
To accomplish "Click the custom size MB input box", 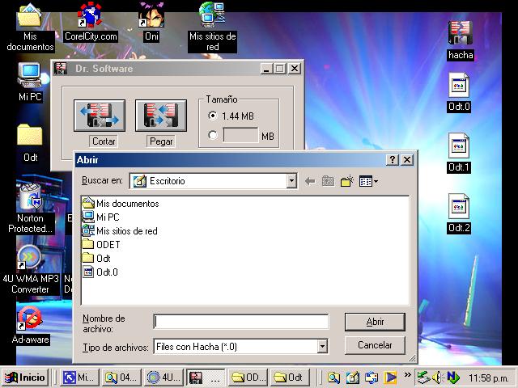I will point(240,136).
